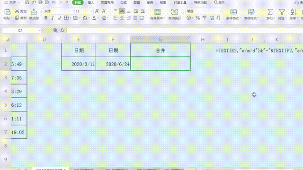Expand the Name Box dropdown arrow
The height and width of the screenshot is (170, 303).
point(40,31)
